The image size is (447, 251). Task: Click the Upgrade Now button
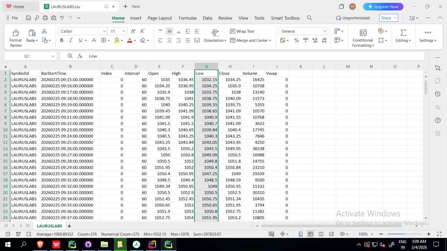coord(383,7)
